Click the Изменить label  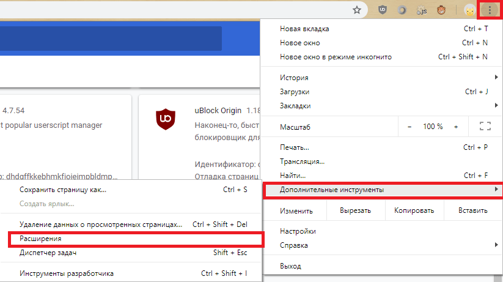click(296, 211)
